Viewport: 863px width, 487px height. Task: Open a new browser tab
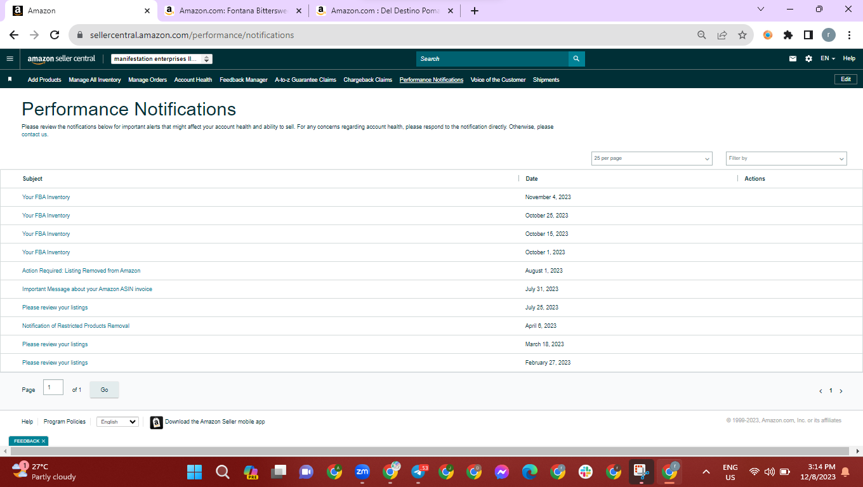(475, 11)
